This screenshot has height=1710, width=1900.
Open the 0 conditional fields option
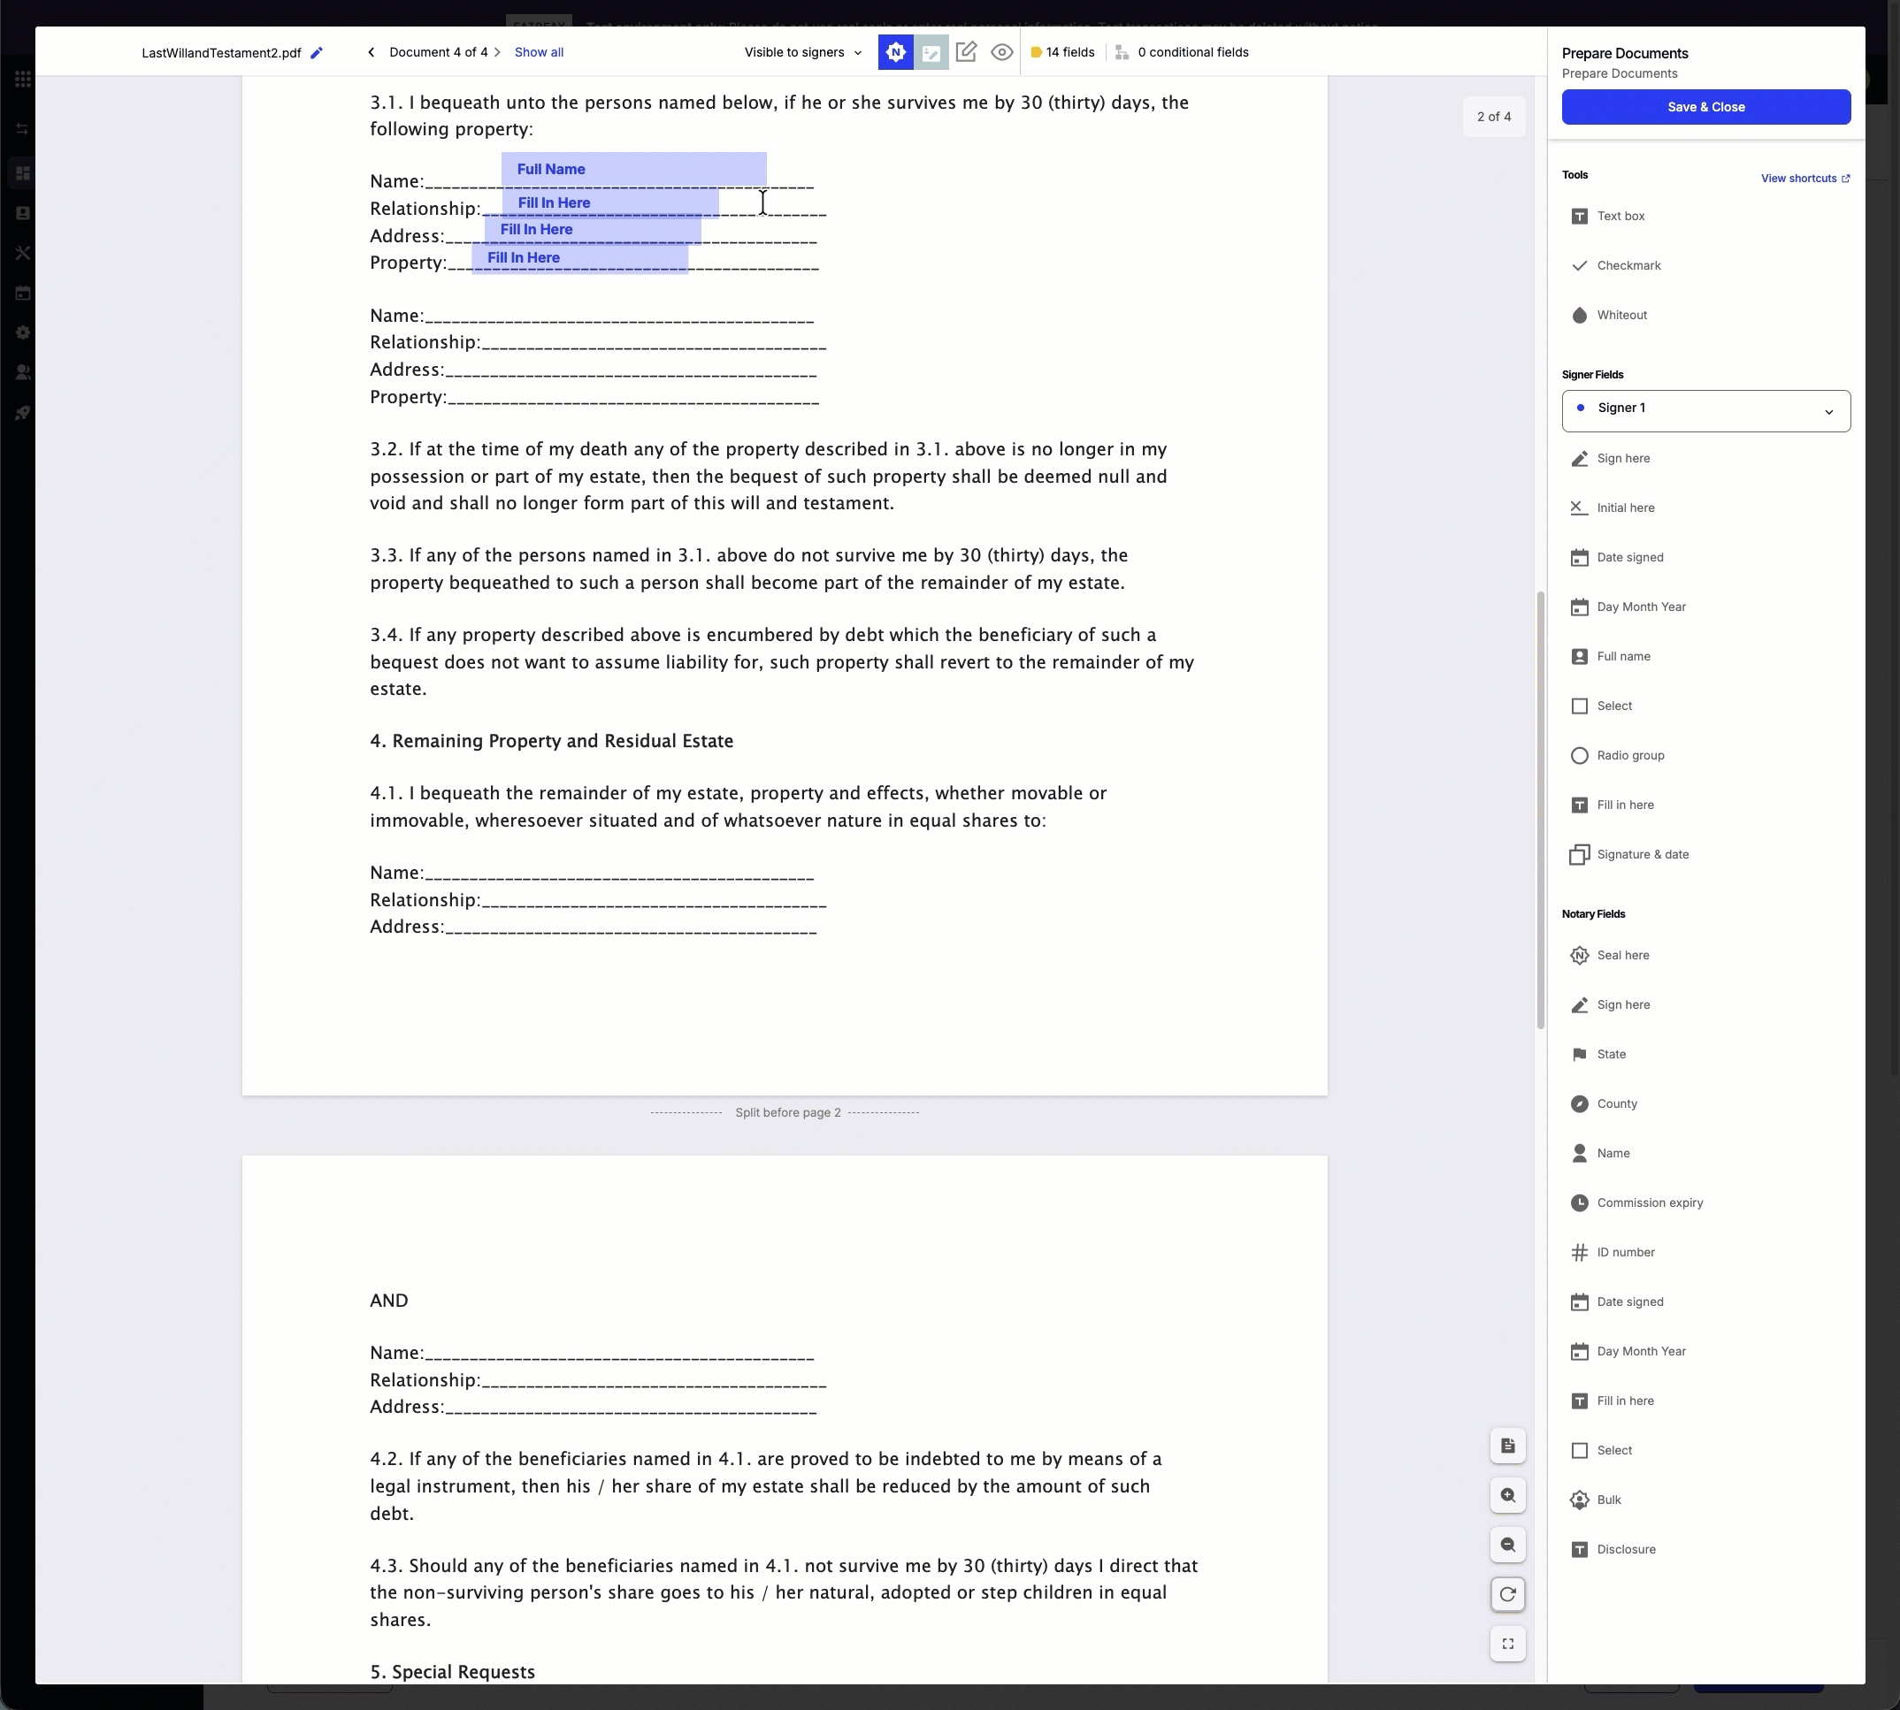pyautogui.click(x=1182, y=53)
